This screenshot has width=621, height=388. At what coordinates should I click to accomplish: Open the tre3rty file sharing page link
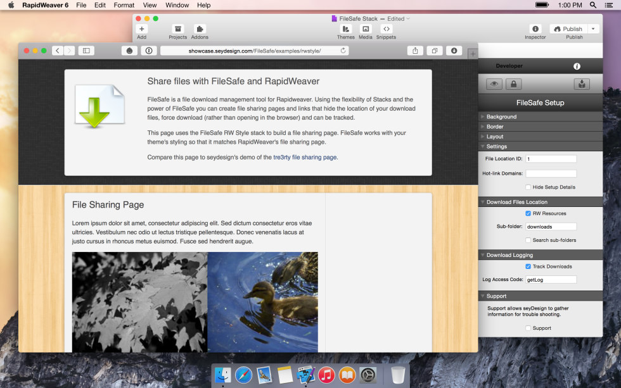tap(305, 157)
